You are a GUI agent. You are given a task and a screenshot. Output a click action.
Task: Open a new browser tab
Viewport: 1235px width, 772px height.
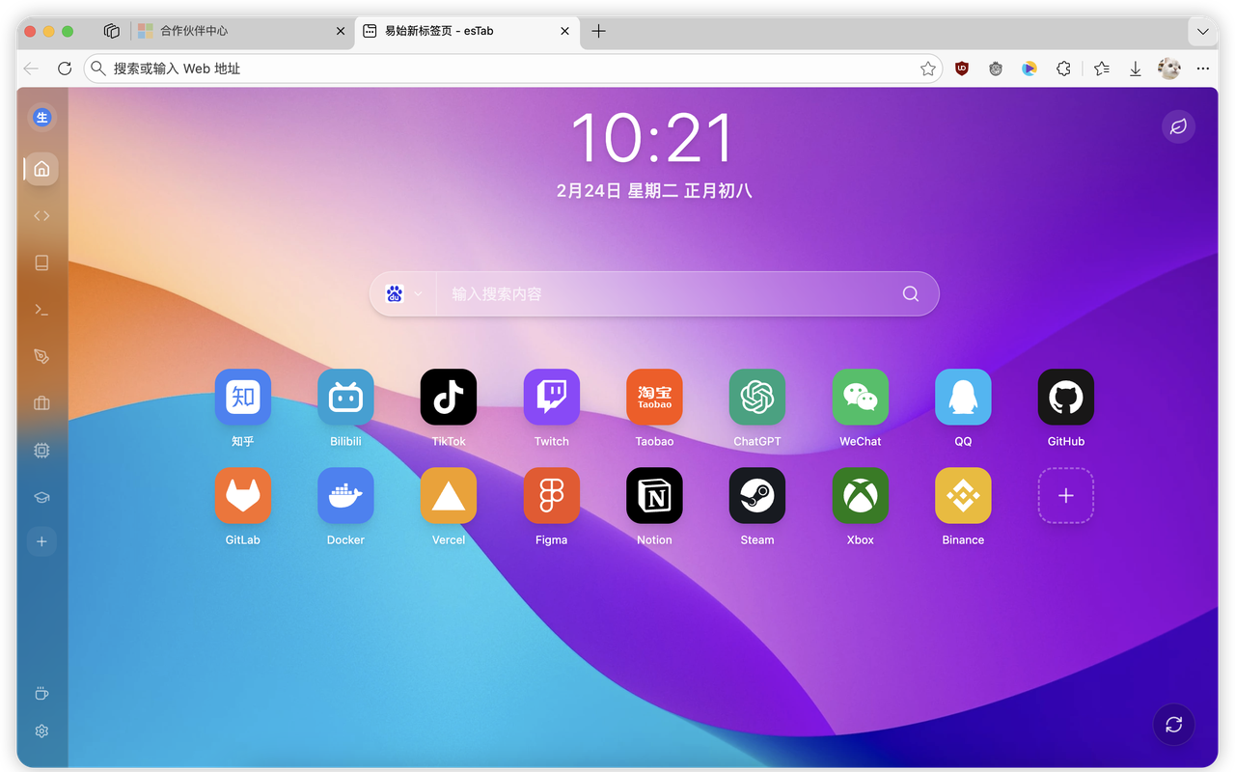[x=598, y=31]
